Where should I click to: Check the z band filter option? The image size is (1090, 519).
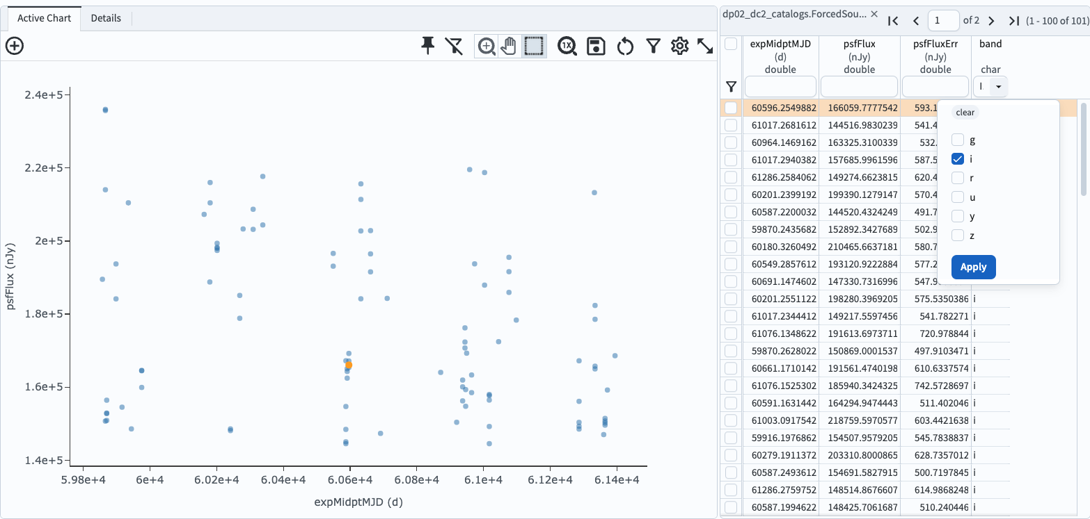point(958,235)
